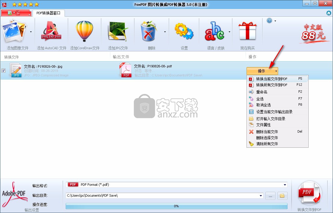Open Settings gears icon
This screenshot has height=213, width=333.
[184, 31]
